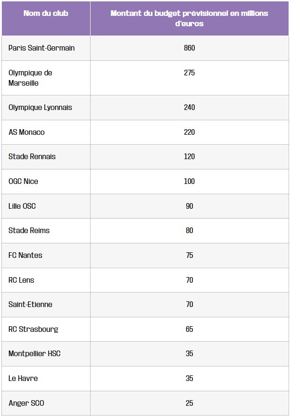
Task: Select the 25 budget value for Anger SCO
Action: point(189,403)
